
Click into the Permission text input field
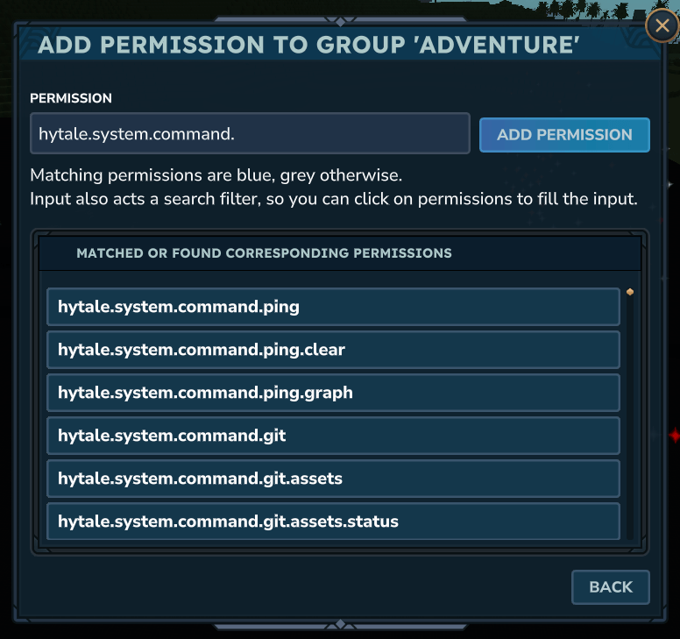[250, 134]
